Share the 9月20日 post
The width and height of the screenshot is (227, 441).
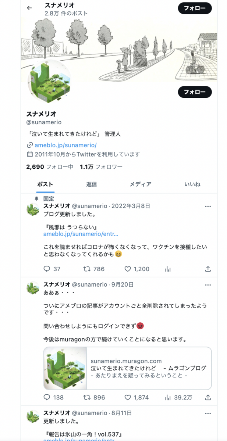point(208,397)
